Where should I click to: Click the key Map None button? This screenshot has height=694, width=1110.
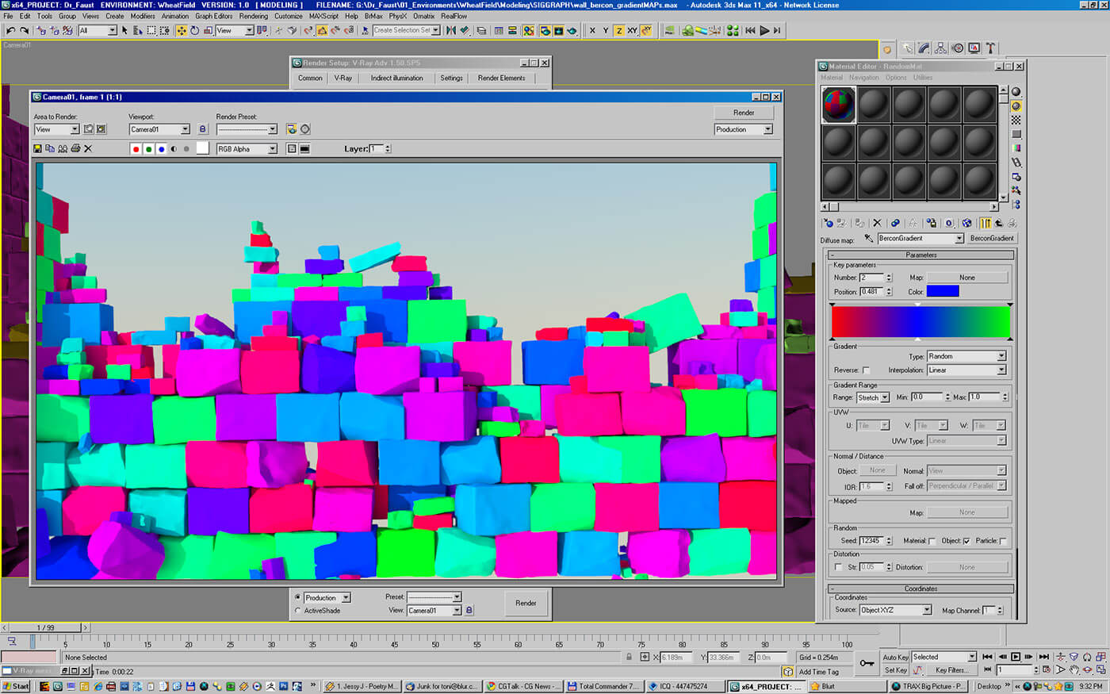(x=967, y=278)
